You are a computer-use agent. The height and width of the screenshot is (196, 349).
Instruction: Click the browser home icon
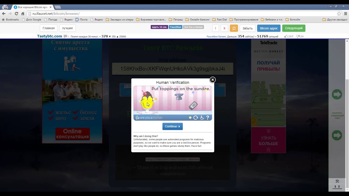coord(23,14)
